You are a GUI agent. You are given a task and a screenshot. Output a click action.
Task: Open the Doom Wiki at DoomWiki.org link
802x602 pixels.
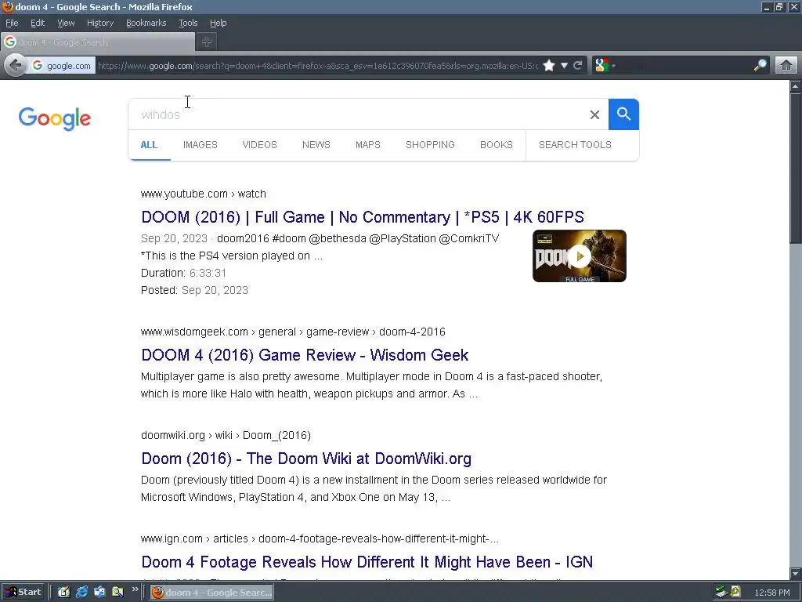(x=306, y=459)
